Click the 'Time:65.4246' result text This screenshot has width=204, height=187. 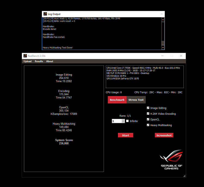pos(64,130)
